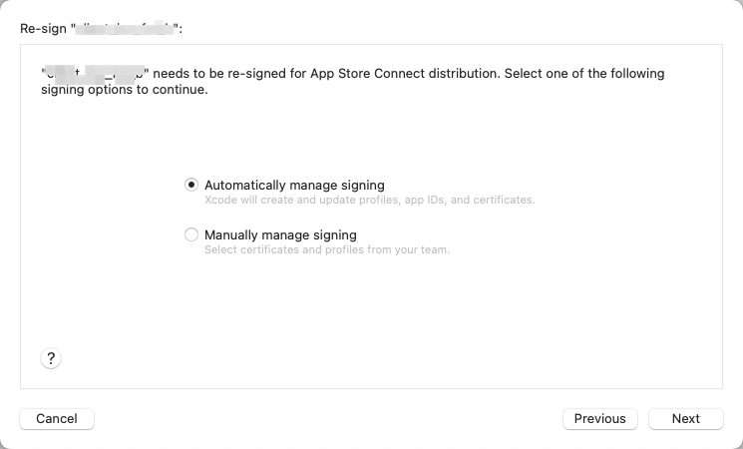This screenshot has height=449, width=743.
Task: Click the words 'needs to be re-signed'
Action: point(218,74)
